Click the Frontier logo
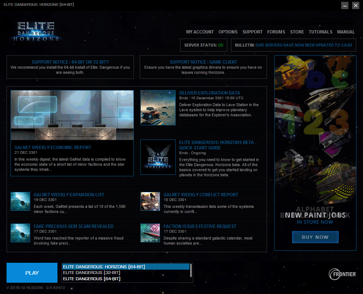The width and height of the screenshot is (363, 294). point(342,274)
